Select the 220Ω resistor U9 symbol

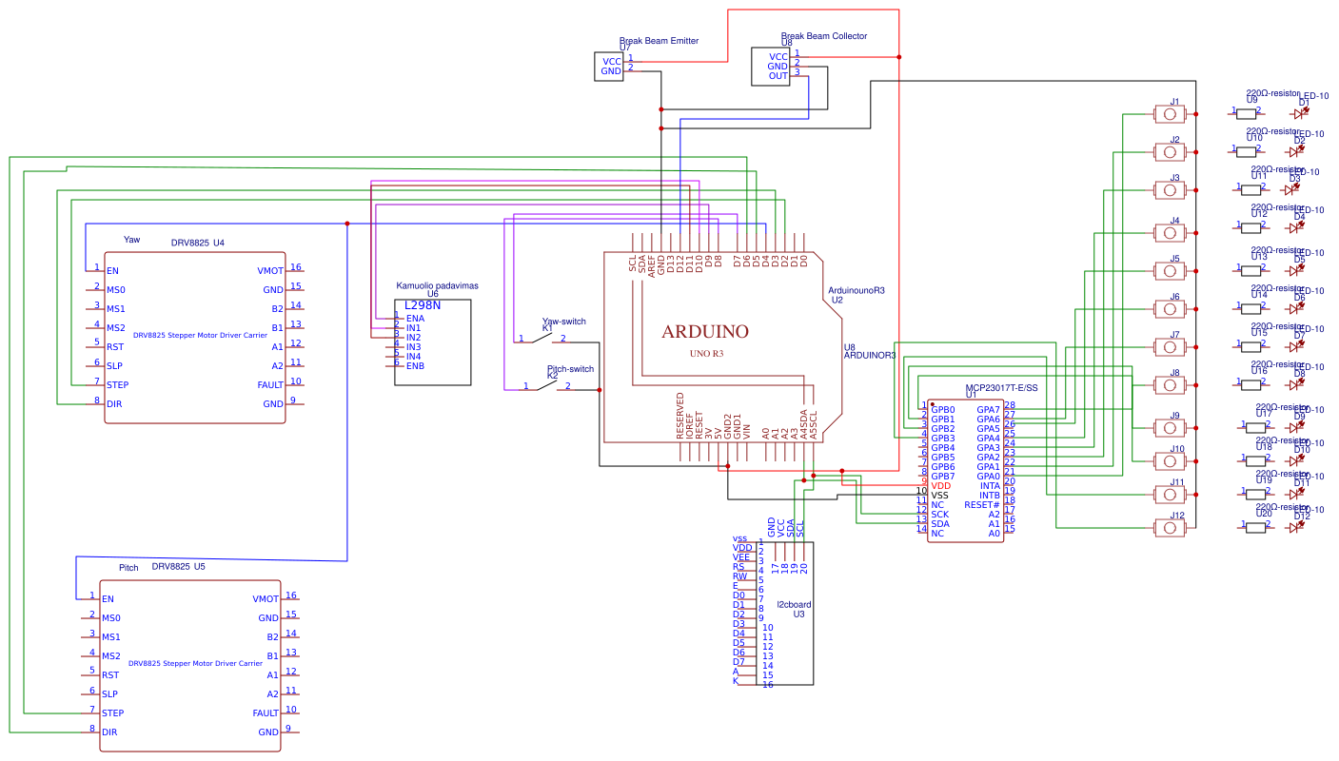[1247, 112]
